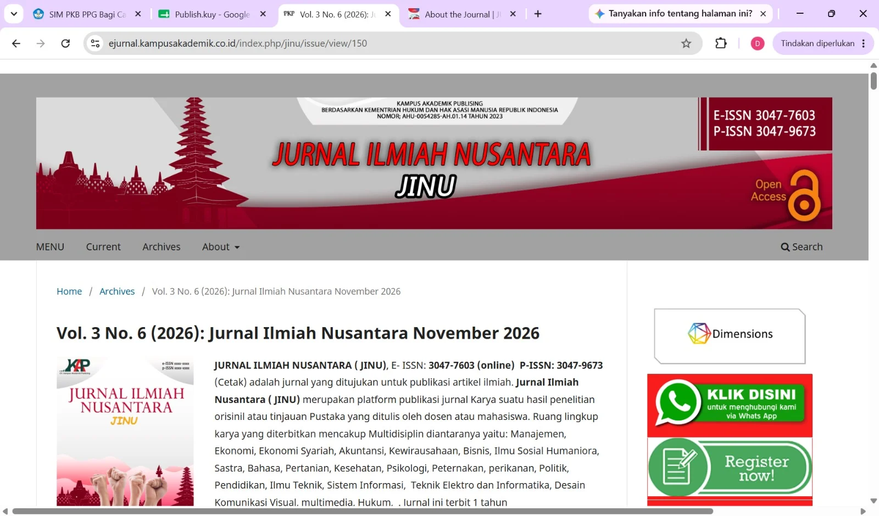The height and width of the screenshot is (516, 879).
Task: Follow the Archives breadcrumb link
Action: pyautogui.click(x=117, y=291)
